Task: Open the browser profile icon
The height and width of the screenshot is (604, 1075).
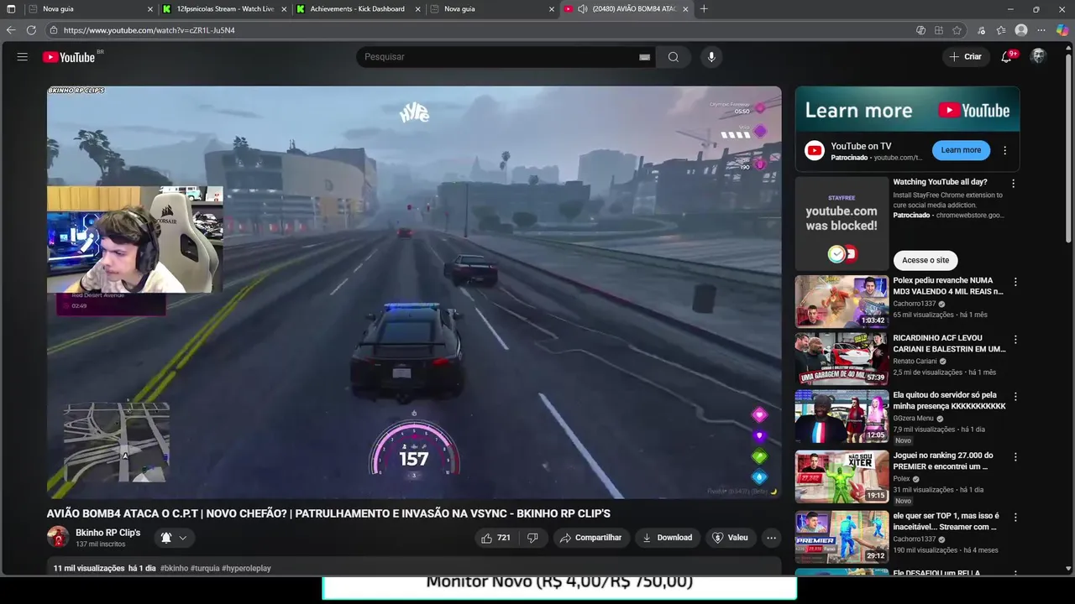Action: 1021,30
